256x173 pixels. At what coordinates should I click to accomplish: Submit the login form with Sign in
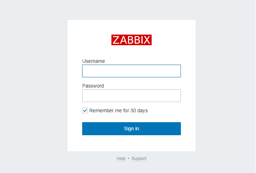click(131, 129)
